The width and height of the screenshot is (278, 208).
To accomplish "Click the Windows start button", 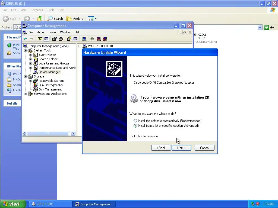I will [13, 204].
